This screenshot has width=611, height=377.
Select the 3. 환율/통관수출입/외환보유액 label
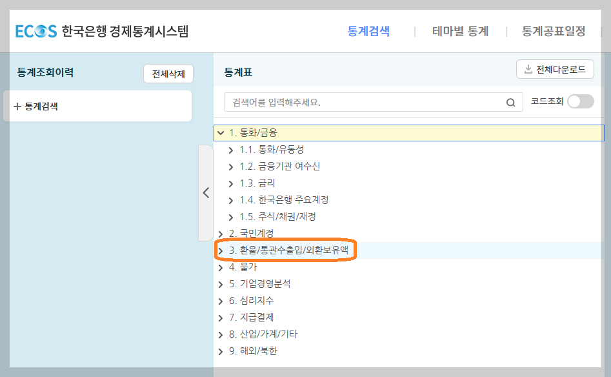pos(288,250)
